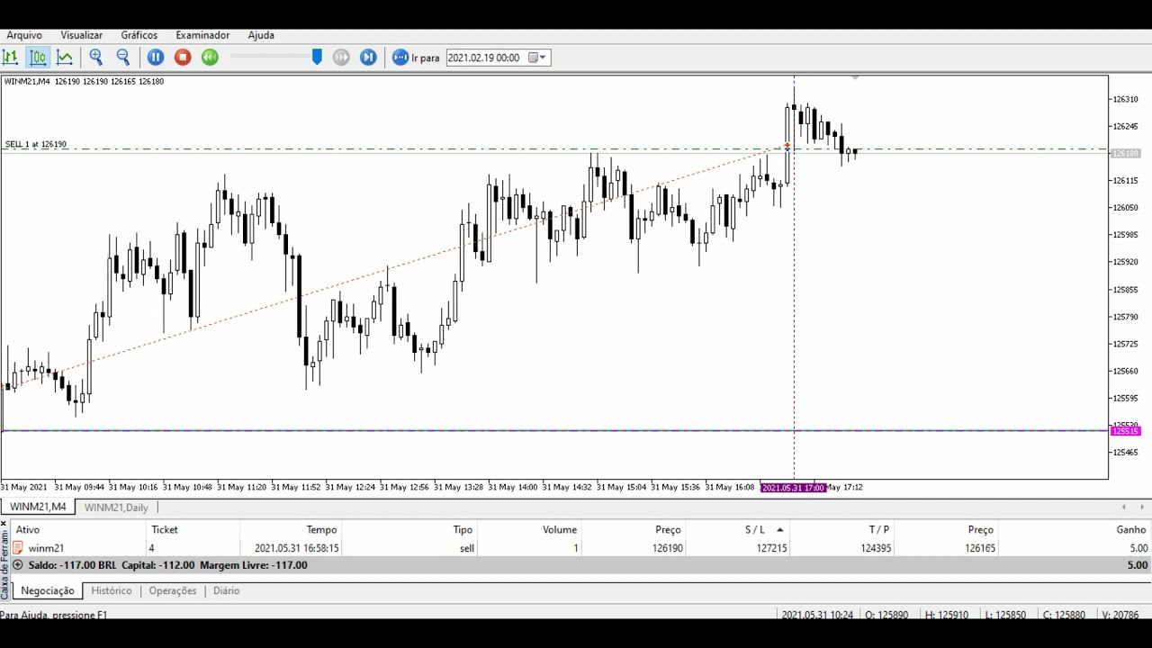Close the Caixa de Ferramentas panel
This screenshot has width=1152, height=648.
pos(4,524)
